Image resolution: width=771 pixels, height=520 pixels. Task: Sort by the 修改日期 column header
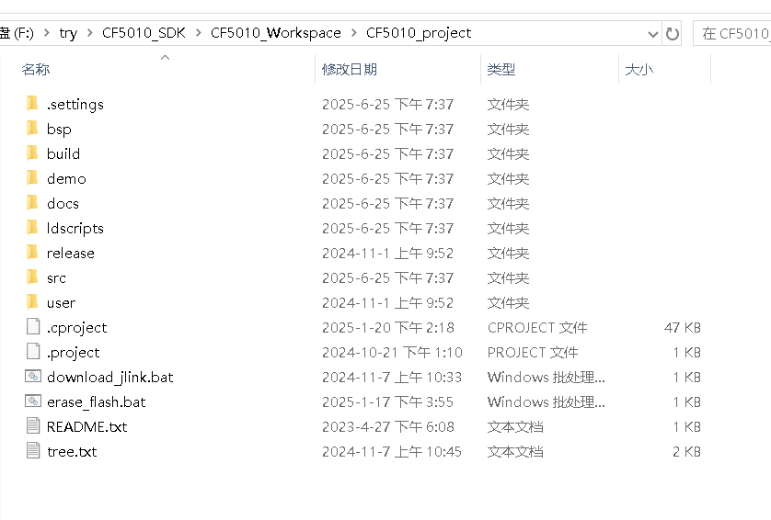click(x=349, y=69)
